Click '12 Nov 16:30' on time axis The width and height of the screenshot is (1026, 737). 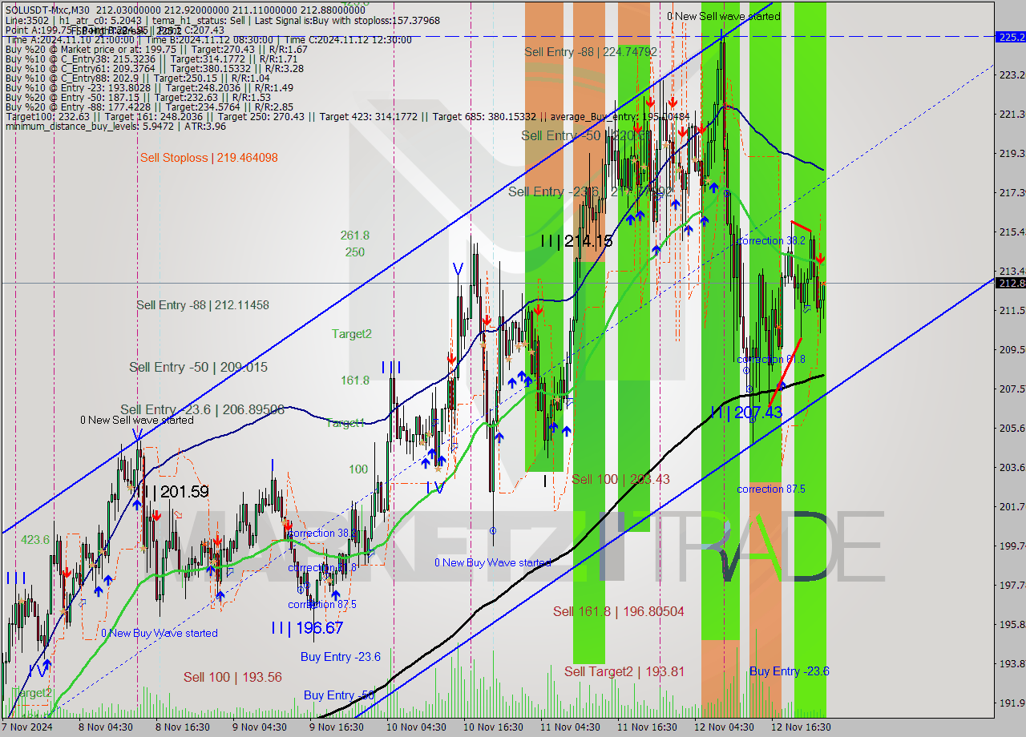click(801, 727)
